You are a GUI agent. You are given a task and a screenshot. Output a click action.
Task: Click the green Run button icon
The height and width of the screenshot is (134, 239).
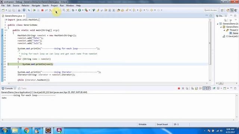coord(80,10)
